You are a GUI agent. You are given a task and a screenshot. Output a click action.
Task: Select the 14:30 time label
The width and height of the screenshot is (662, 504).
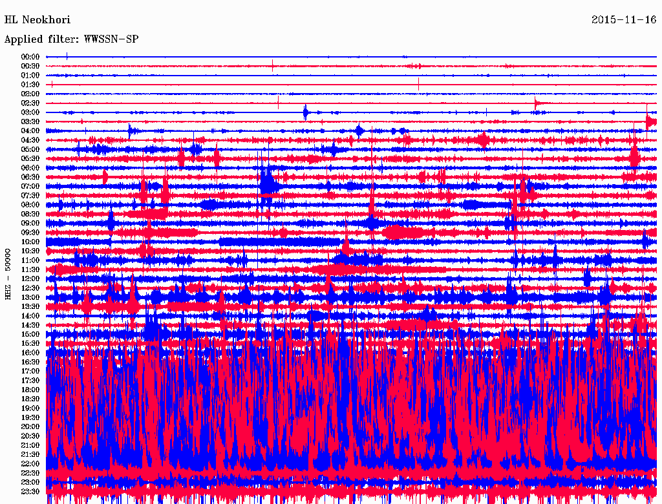click(30, 326)
